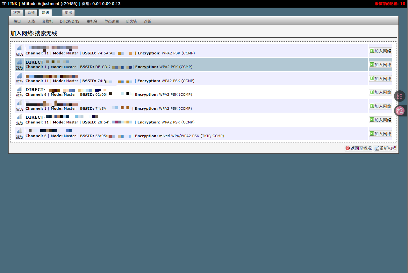This screenshot has width=408, height=273.
Task: Join the network with 52% signal
Action: 380,106
